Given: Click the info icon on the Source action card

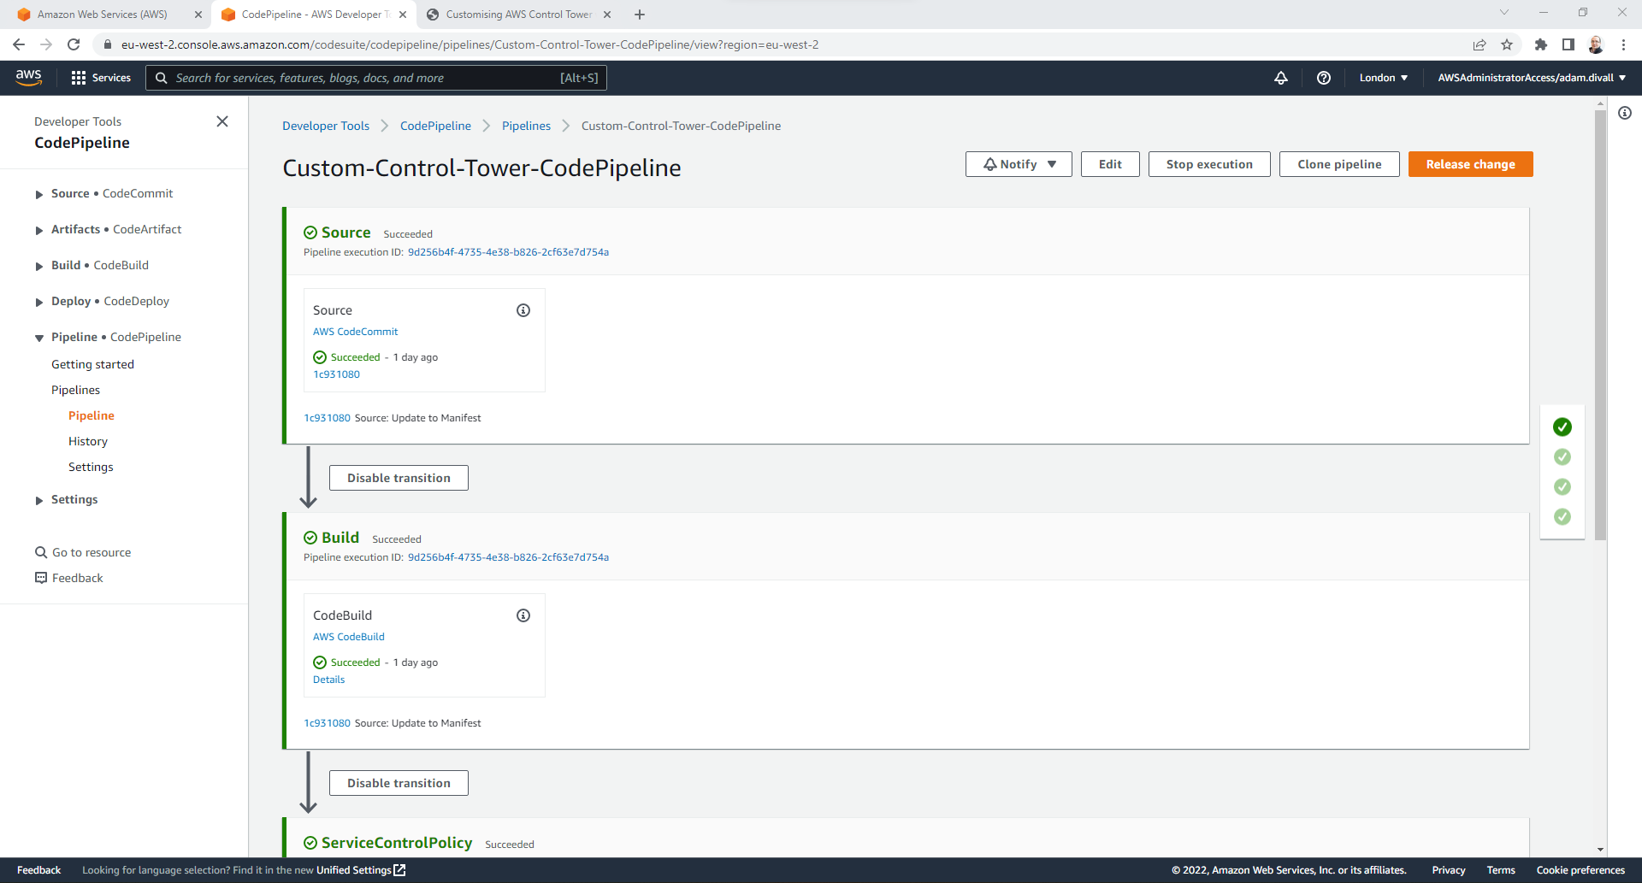Looking at the screenshot, I should 523,310.
